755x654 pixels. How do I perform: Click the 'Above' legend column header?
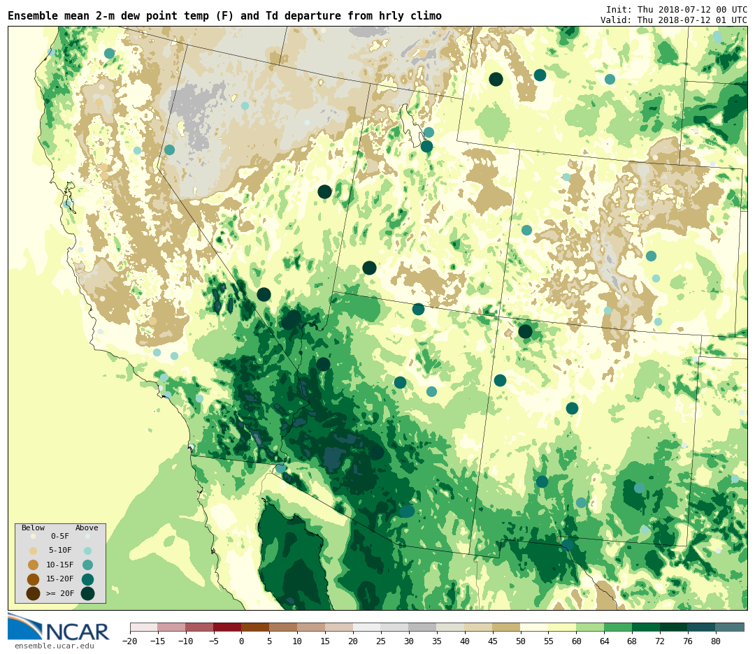(87, 528)
